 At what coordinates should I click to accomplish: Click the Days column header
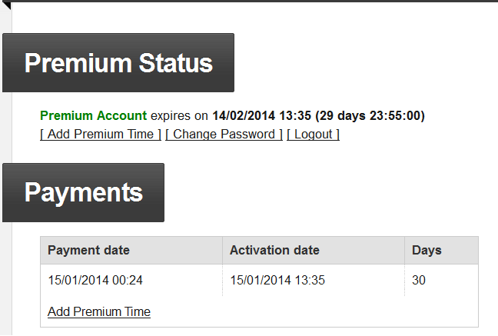click(x=441, y=250)
